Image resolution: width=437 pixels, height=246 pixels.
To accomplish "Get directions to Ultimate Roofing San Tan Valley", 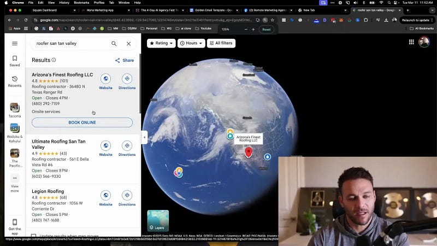I will pyautogui.click(x=127, y=149).
